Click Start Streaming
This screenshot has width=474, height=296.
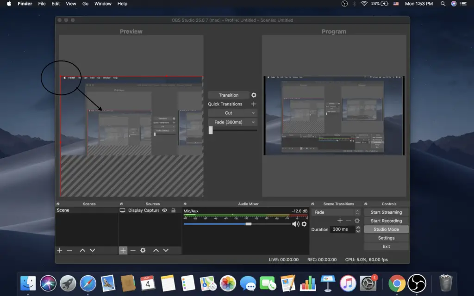coord(387,212)
